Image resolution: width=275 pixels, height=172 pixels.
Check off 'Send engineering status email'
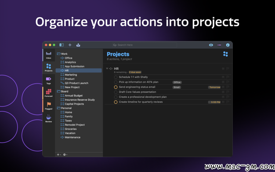coord(116,87)
